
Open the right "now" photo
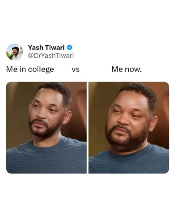[x=129, y=128]
